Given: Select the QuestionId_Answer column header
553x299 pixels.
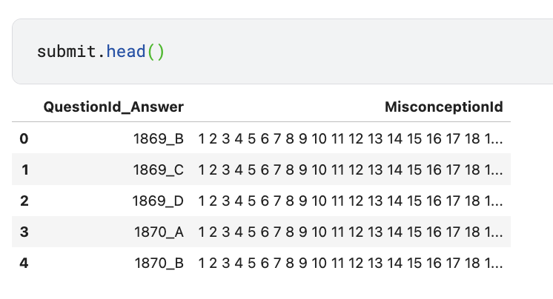Looking at the screenshot, I should 113,107.
